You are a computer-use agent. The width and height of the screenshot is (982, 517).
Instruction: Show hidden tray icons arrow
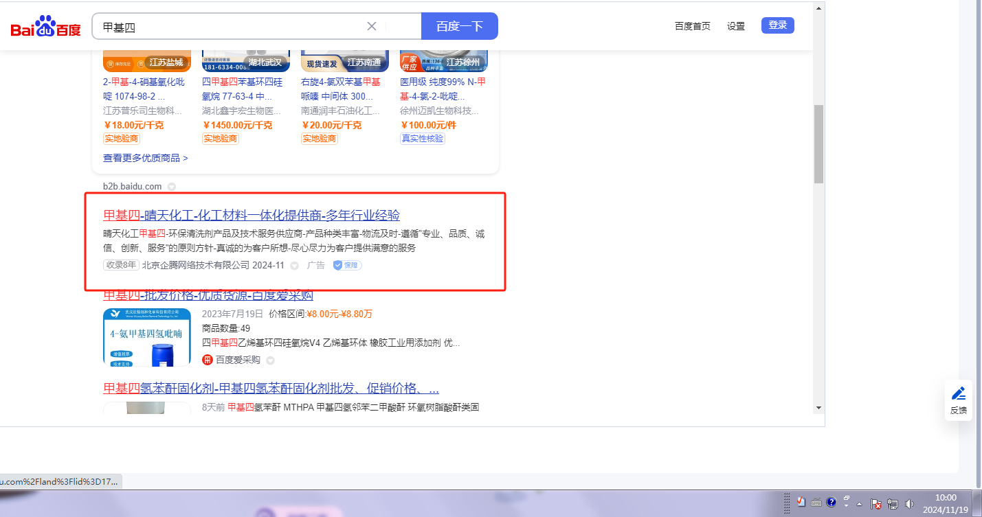(859, 504)
